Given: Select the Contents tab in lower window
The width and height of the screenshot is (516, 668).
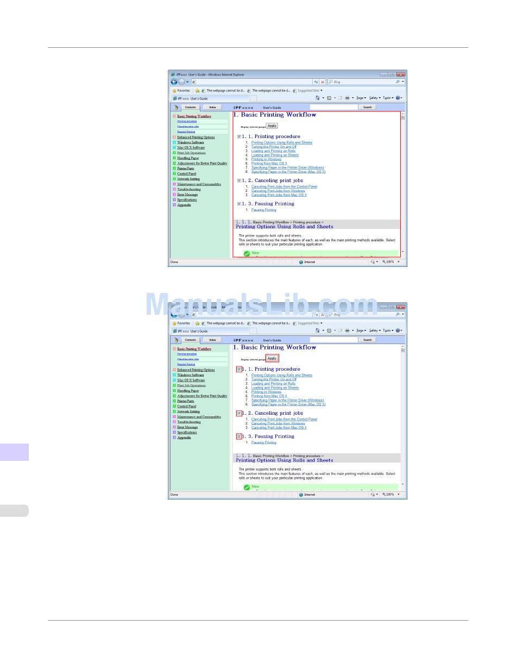Looking at the screenshot, I should click(x=190, y=340).
